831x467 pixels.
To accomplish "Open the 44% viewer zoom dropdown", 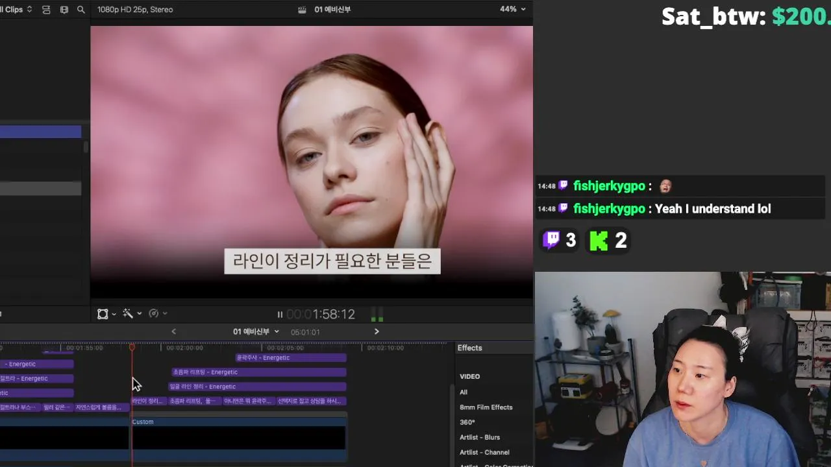I will [512, 9].
